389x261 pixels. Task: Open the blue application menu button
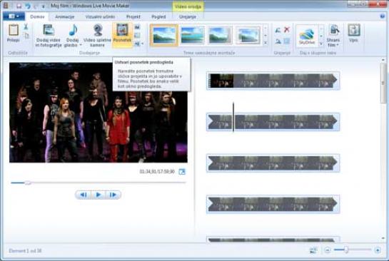pyautogui.click(x=14, y=16)
